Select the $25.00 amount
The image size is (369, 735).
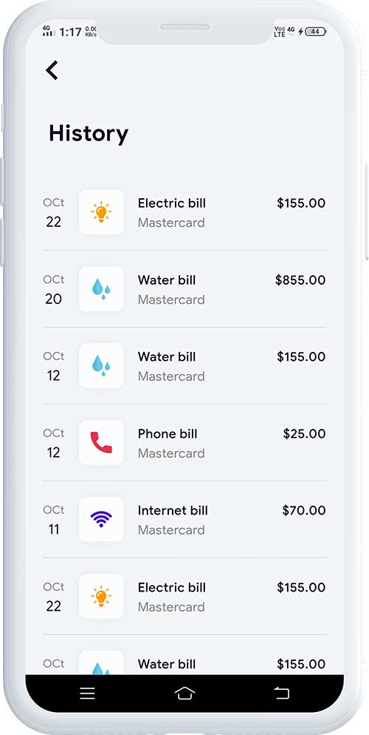(305, 433)
